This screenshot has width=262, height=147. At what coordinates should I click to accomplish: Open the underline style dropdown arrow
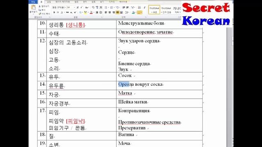pos(64,13)
